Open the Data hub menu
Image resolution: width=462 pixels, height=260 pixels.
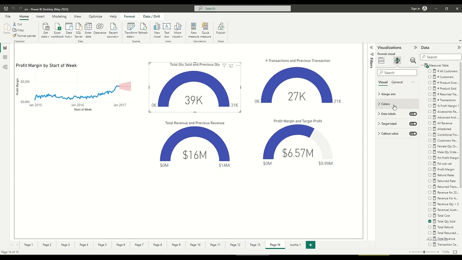pyautogui.click(x=69, y=30)
